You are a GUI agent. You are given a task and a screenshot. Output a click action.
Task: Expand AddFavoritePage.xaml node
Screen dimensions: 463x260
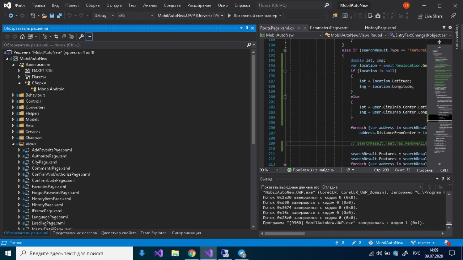click(x=19, y=150)
